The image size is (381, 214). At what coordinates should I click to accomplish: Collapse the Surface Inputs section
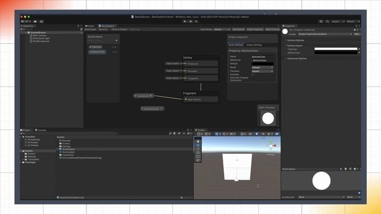pos(295,46)
